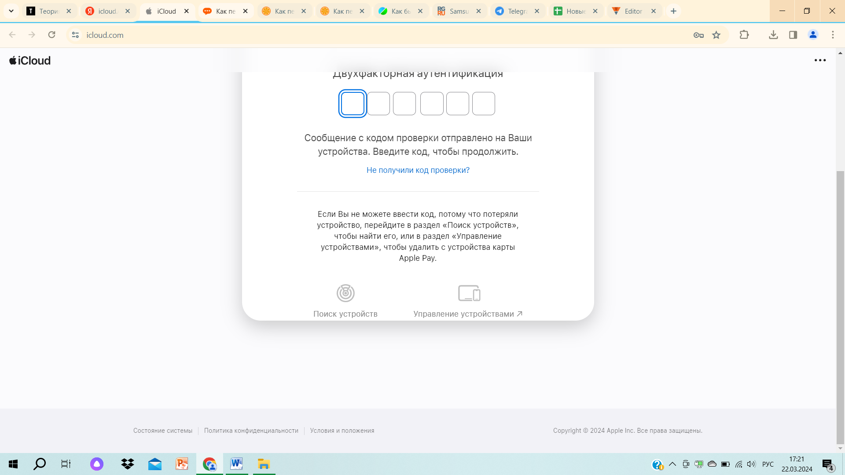Click the second verification code digit box
The image size is (845, 475).
378,103
